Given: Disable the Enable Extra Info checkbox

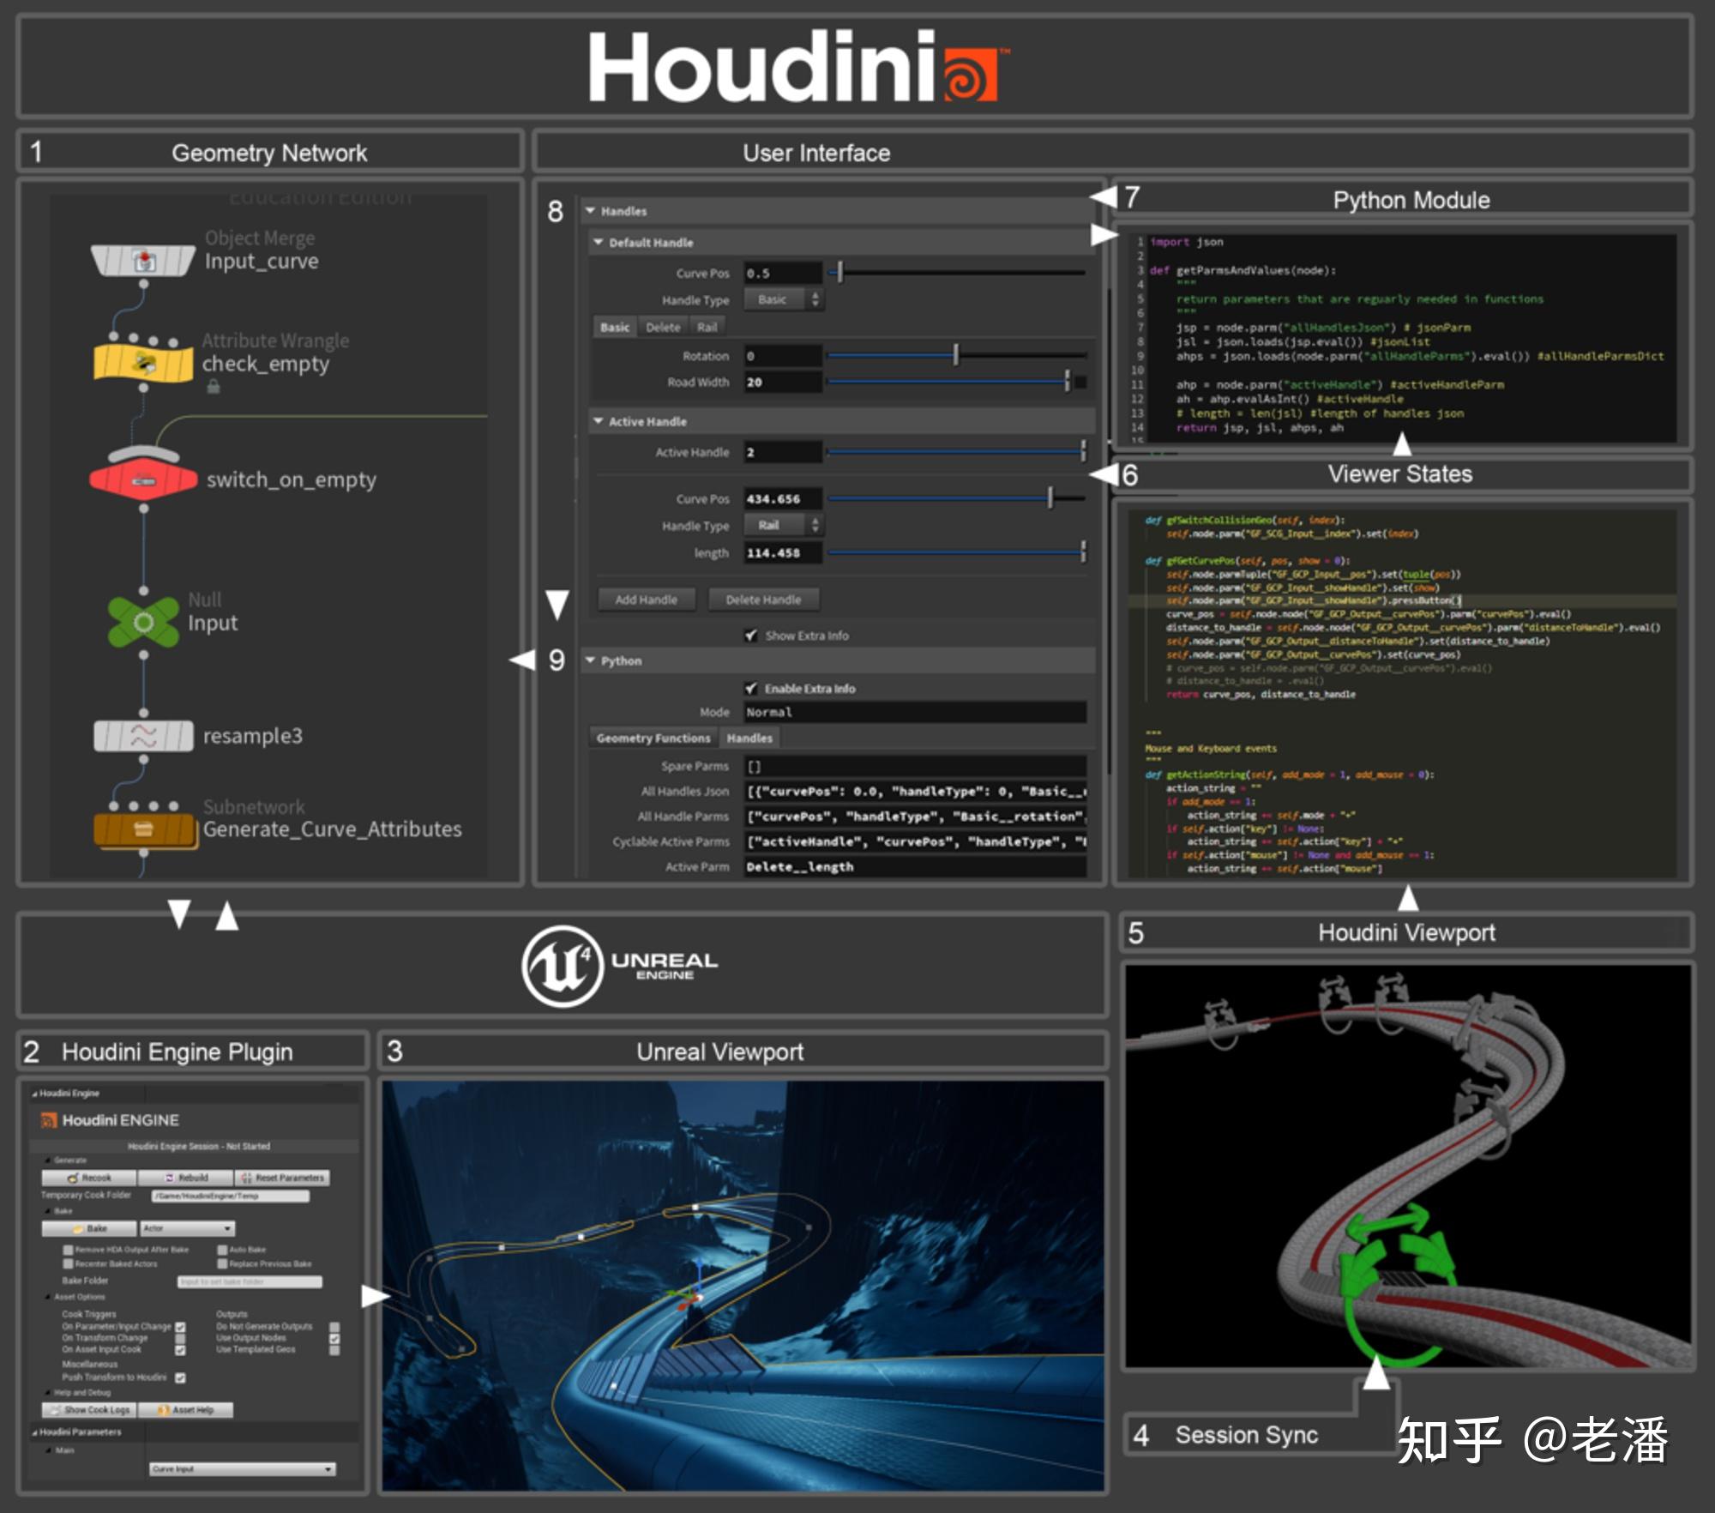Looking at the screenshot, I should tap(751, 688).
